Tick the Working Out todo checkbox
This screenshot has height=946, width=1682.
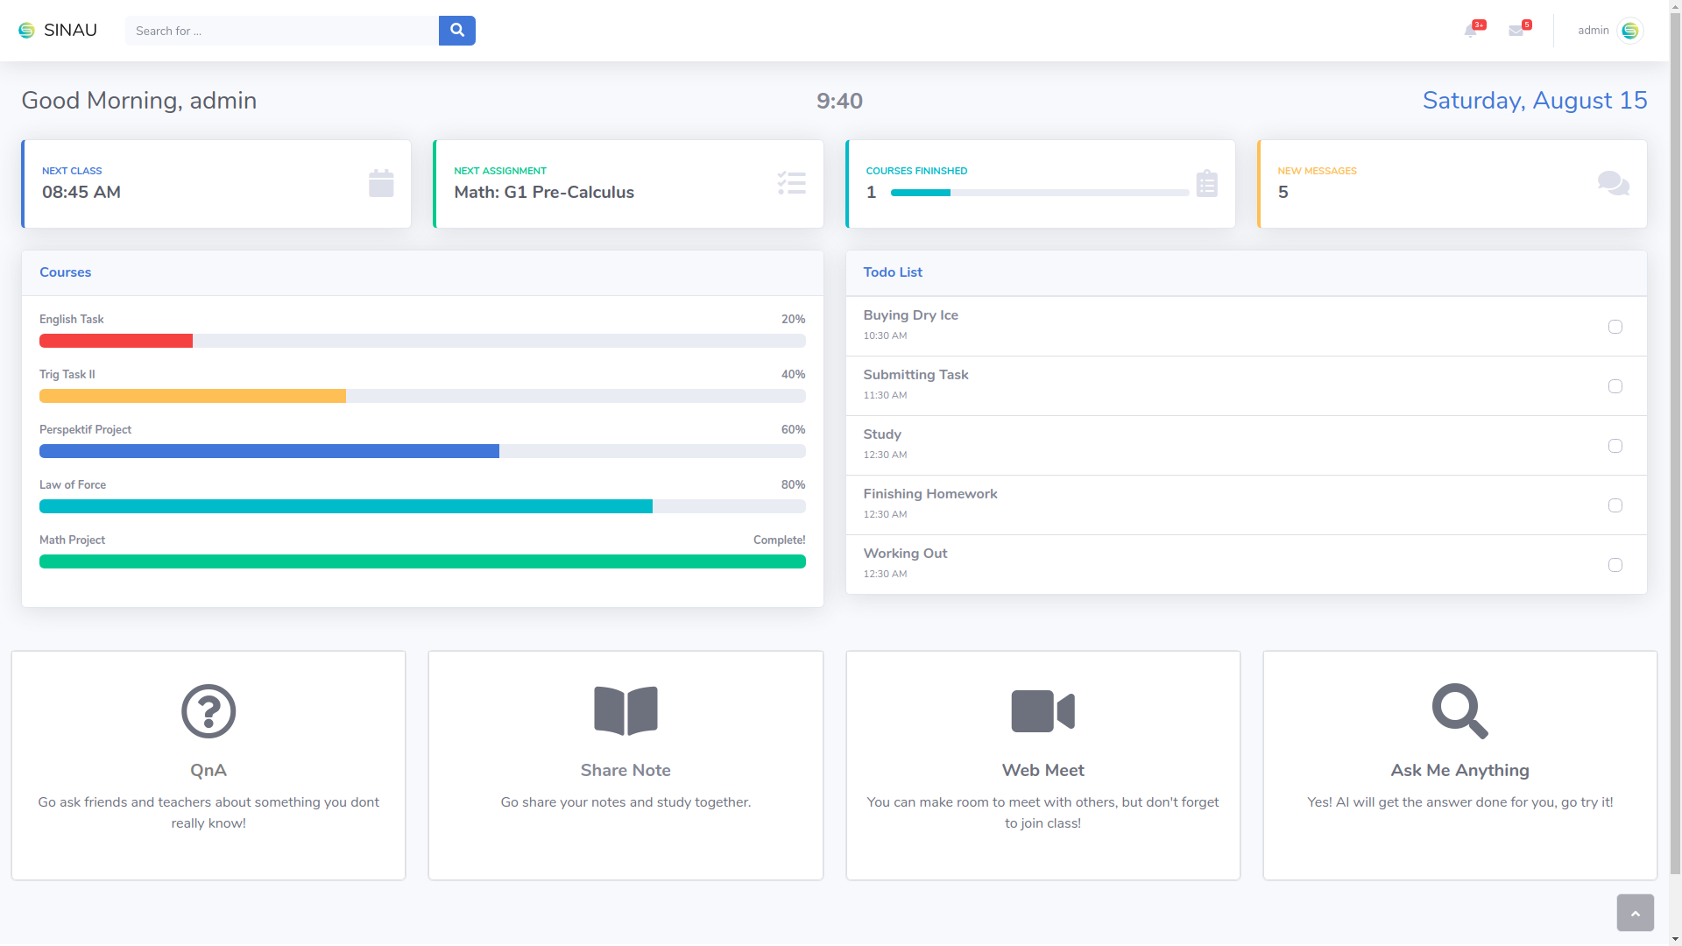[x=1615, y=565]
